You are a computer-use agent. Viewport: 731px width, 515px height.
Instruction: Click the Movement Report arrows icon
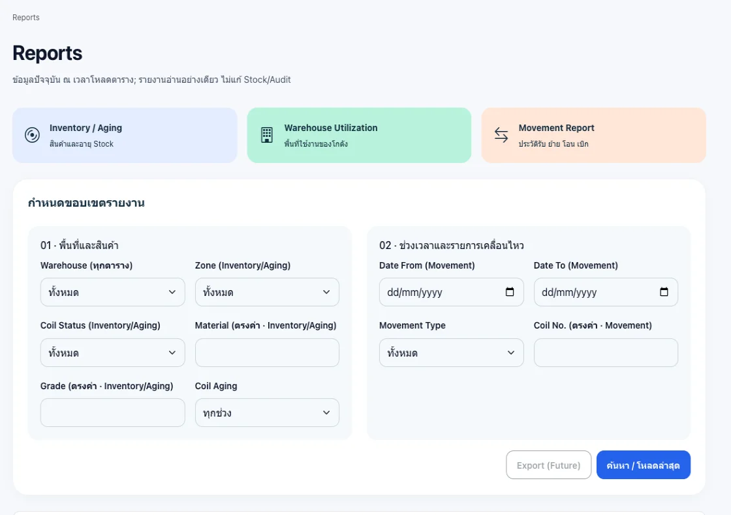(x=501, y=135)
